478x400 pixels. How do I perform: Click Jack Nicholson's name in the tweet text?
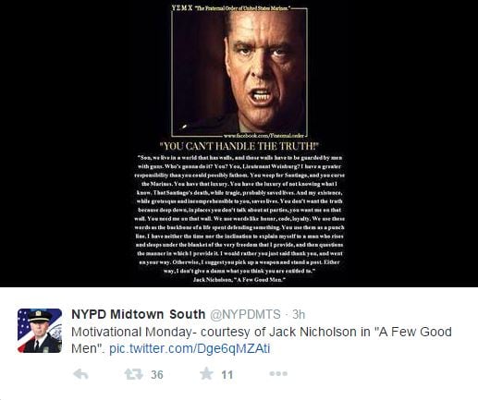tap(313, 332)
